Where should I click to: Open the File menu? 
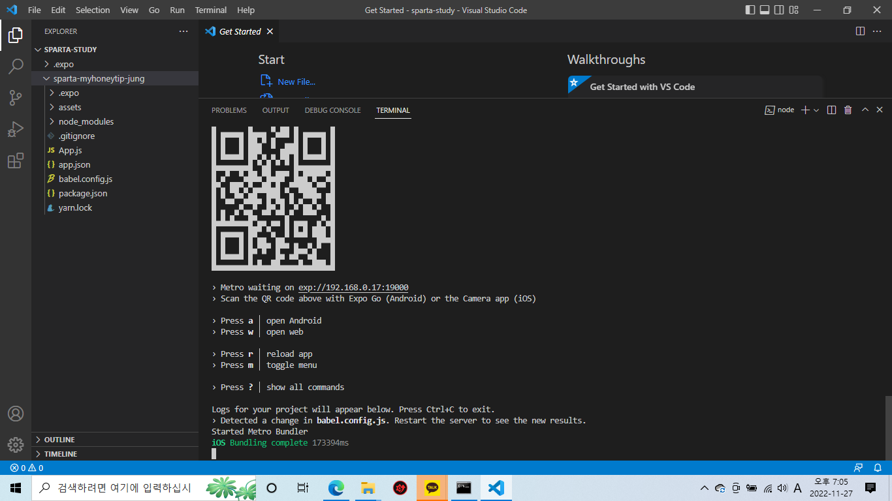(35, 10)
